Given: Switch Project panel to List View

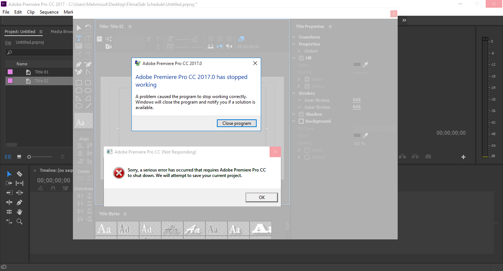Looking at the screenshot, I should 8,156.
